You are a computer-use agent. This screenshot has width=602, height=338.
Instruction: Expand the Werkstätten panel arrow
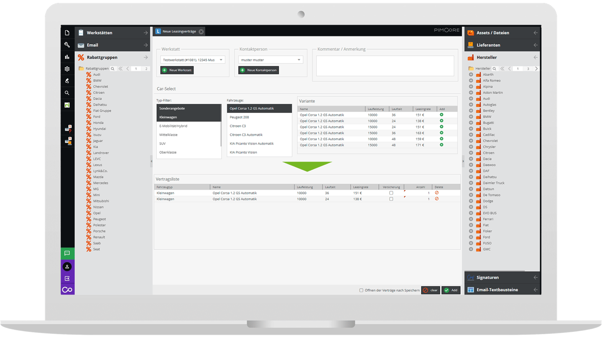[145, 33]
